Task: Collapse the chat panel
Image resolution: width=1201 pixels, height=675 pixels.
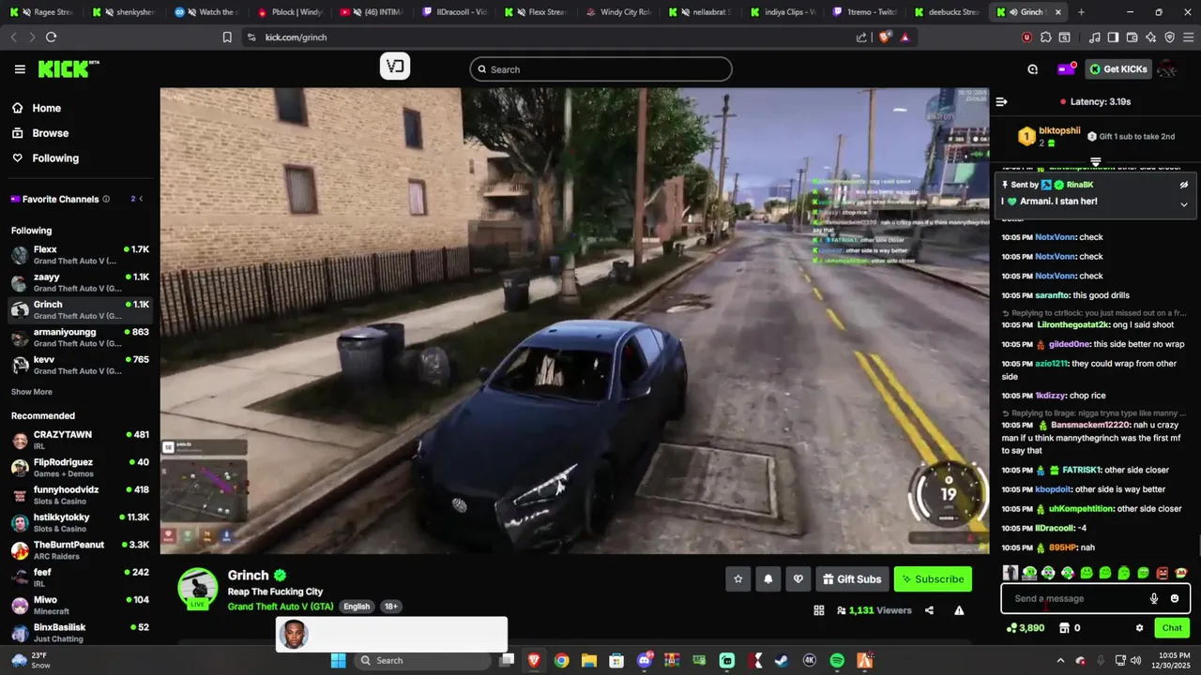Action: (1001, 101)
